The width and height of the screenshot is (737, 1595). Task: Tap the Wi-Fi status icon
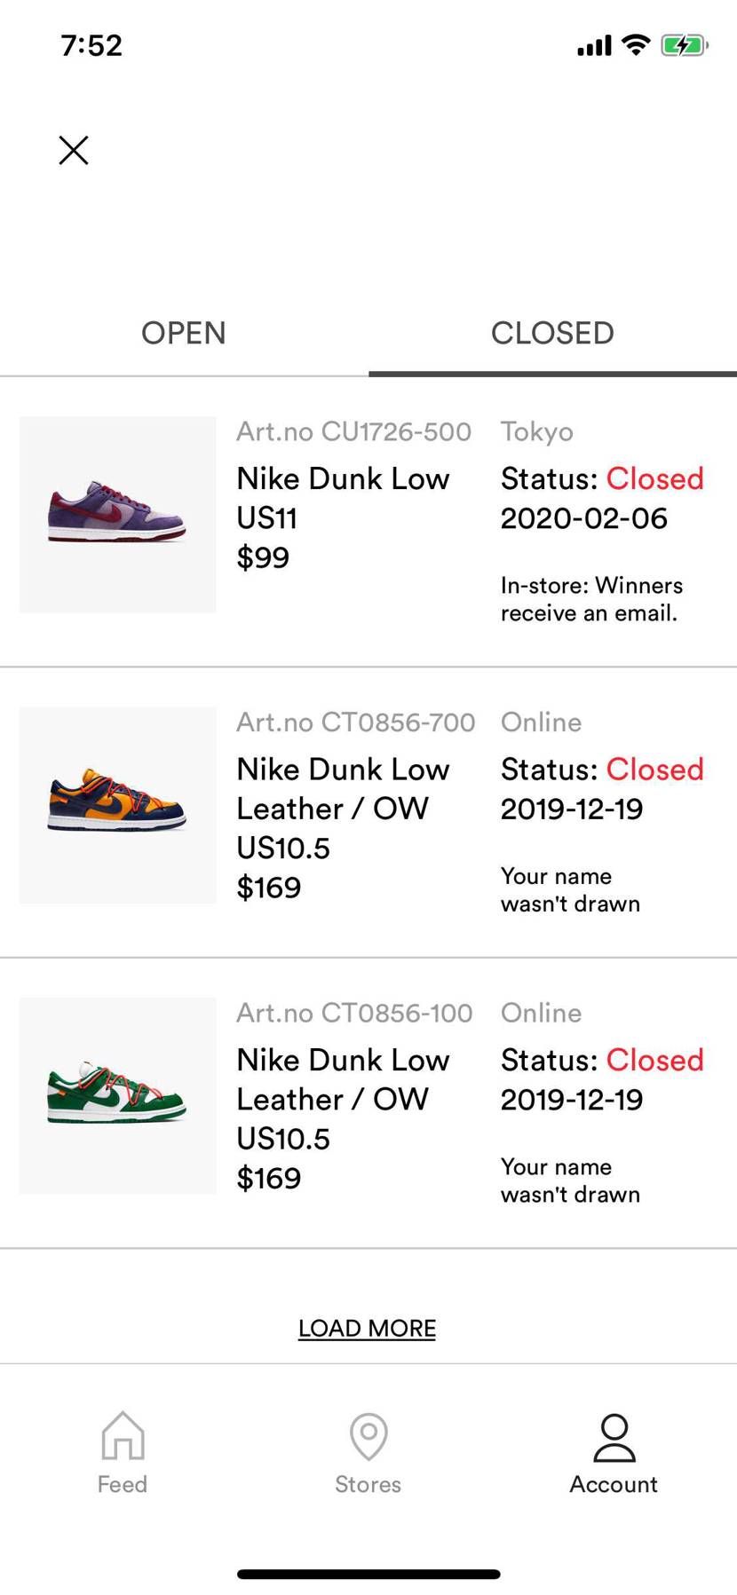pyautogui.click(x=636, y=45)
